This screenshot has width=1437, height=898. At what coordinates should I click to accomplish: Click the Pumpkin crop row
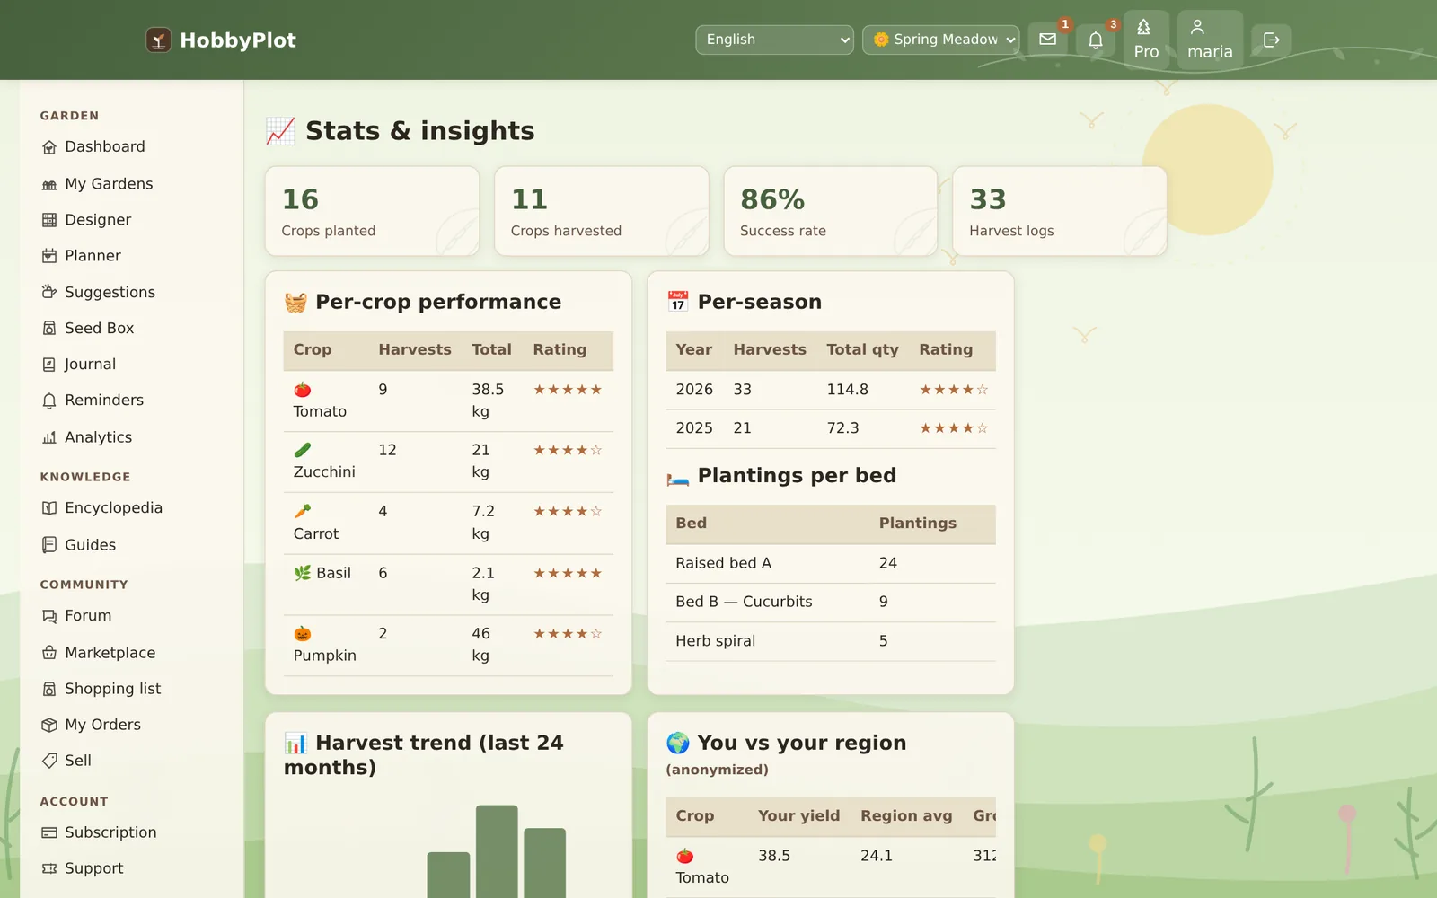click(448, 645)
